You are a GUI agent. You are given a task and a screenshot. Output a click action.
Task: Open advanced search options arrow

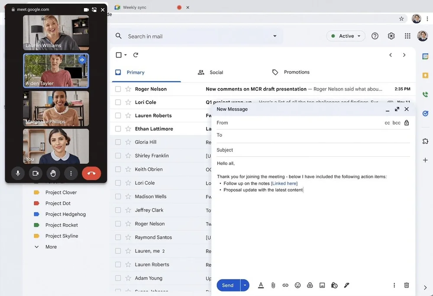[275, 36]
